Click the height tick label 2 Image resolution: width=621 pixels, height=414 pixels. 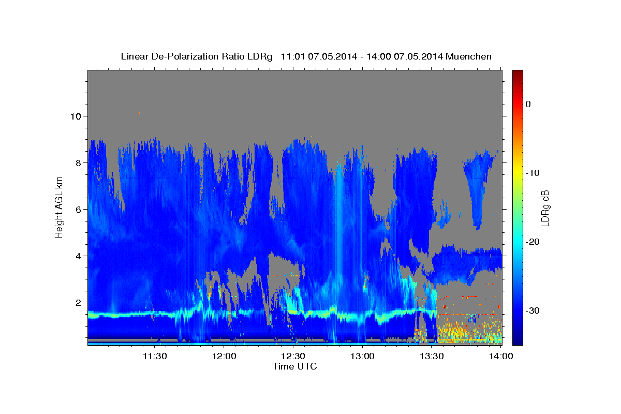click(x=79, y=302)
